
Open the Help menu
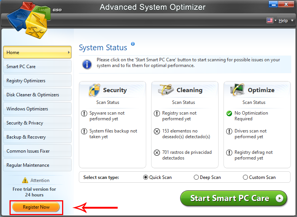tap(283, 21)
